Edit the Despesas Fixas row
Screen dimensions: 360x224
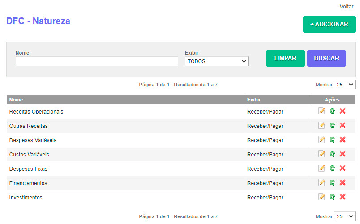(321, 169)
